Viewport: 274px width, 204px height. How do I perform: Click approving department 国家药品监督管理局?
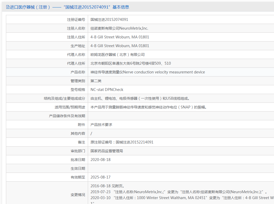pyautogui.click(x=107, y=151)
